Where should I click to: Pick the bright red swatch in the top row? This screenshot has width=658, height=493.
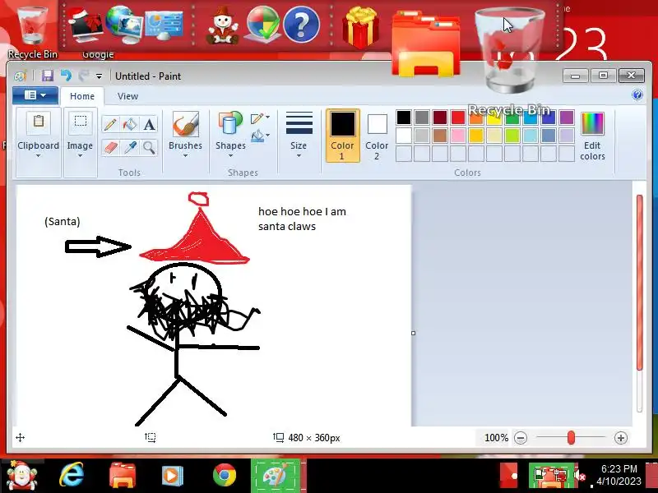(x=458, y=117)
